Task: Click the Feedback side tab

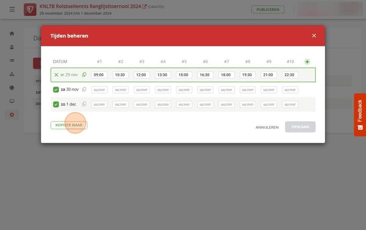Action: coord(359,115)
